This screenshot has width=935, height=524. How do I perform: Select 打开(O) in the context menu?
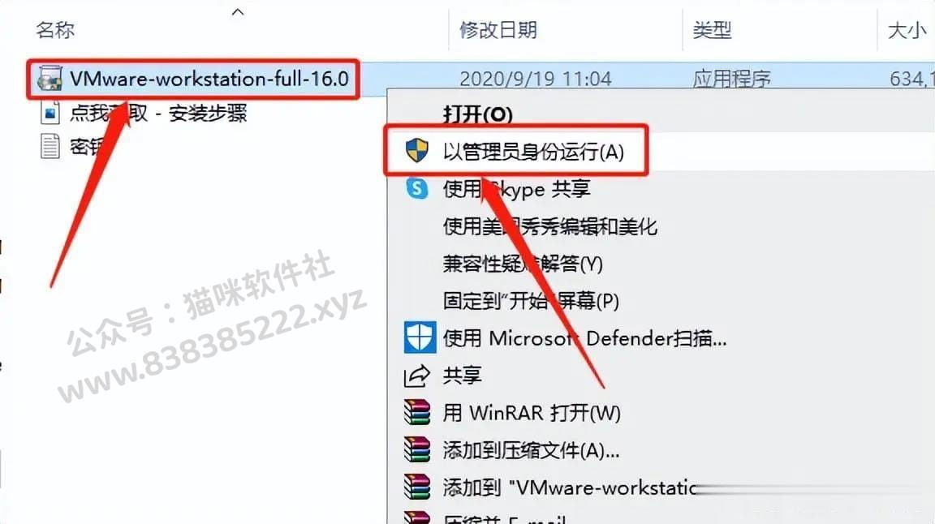pyautogui.click(x=477, y=114)
